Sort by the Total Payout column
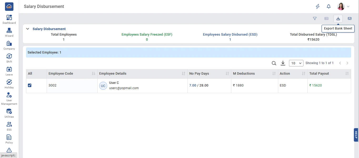359x158 pixels. [347, 74]
